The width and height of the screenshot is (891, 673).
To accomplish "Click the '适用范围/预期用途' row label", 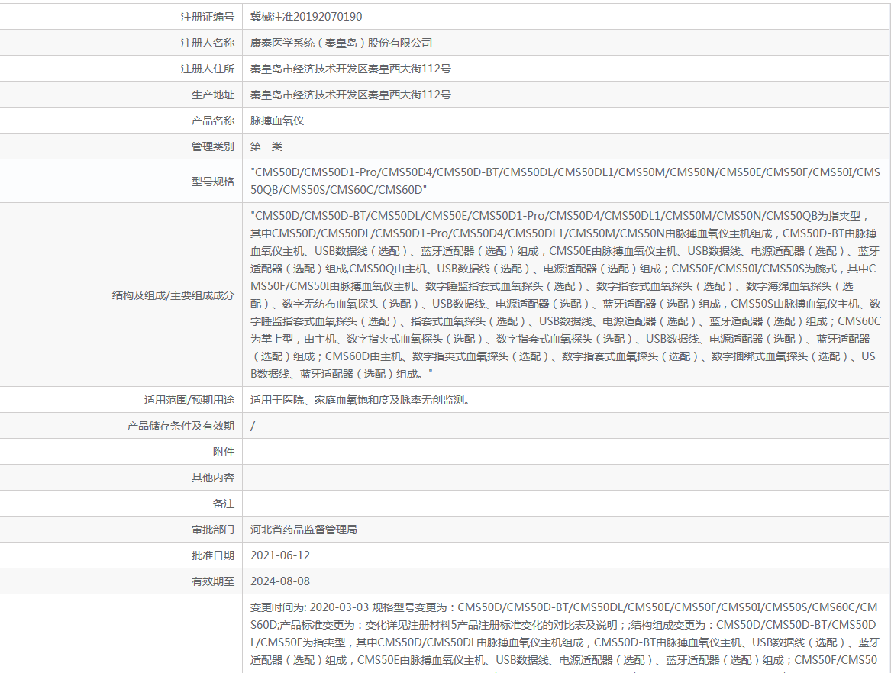I will point(189,401).
